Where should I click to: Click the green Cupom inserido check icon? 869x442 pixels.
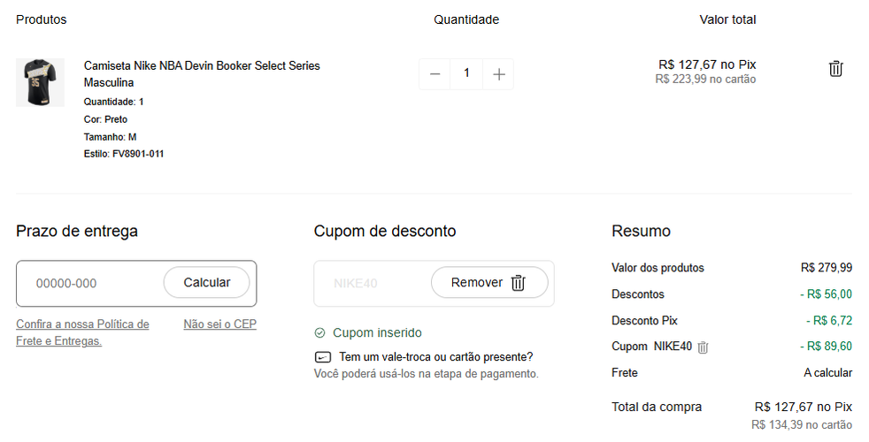pyautogui.click(x=320, y=333)
